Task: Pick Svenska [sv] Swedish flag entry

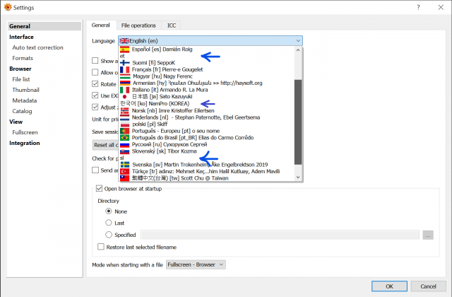Action: tap(207, 165)
